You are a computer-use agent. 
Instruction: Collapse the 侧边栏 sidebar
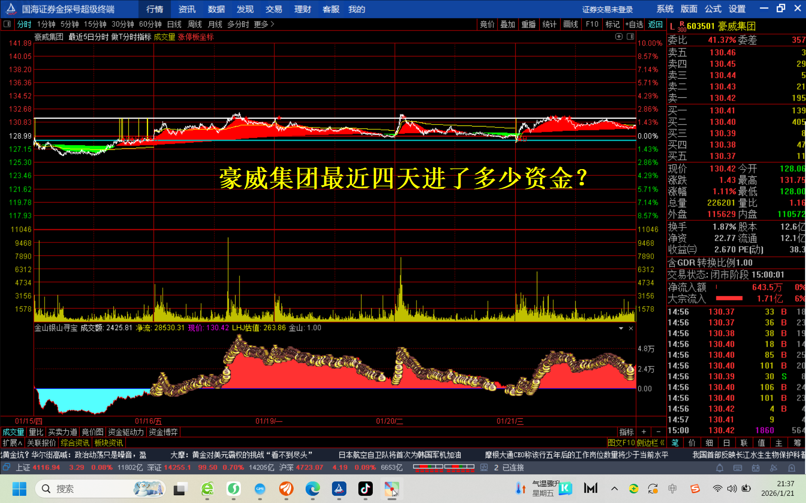click(652, 443)
